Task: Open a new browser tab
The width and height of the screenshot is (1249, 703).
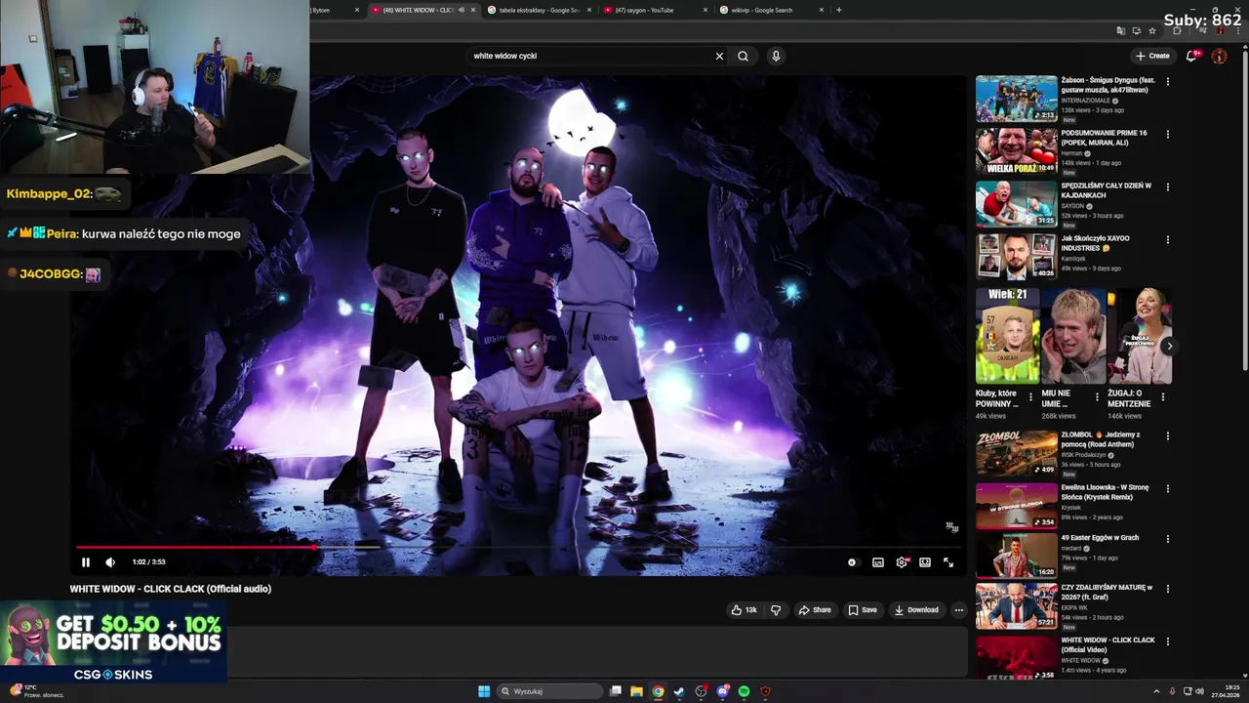Action: tap(839, 10)
